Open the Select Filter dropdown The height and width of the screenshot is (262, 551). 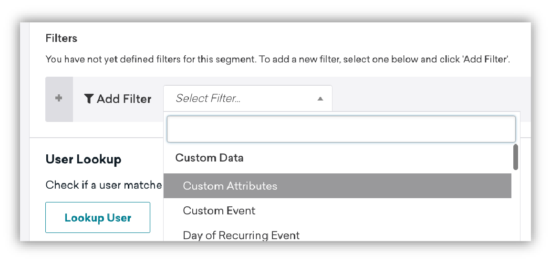pos(248,99)
